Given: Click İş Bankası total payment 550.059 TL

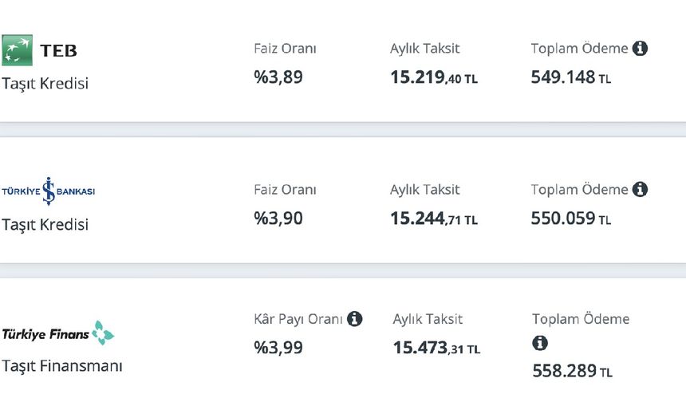Looking at the screenshot, I should coord(571,219).
